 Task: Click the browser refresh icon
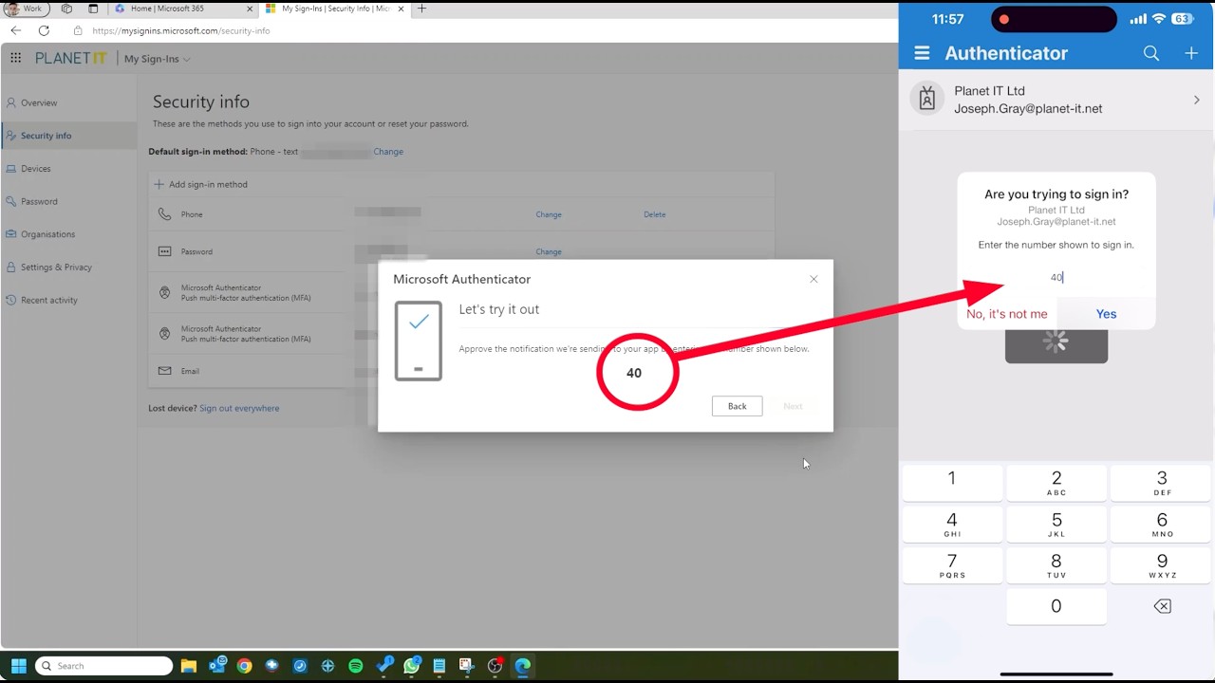(44, 30)
